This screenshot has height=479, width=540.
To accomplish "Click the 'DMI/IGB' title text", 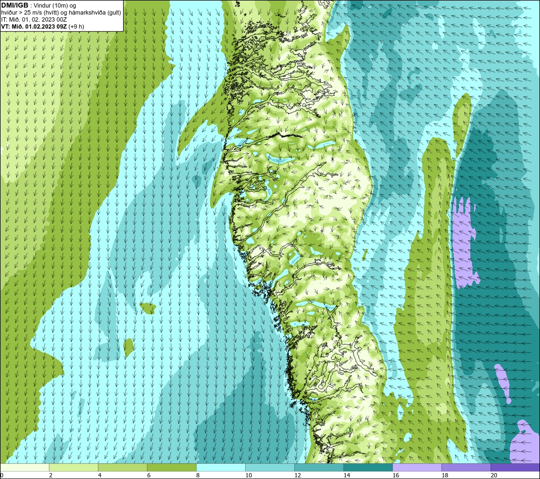I will (15, 5).
